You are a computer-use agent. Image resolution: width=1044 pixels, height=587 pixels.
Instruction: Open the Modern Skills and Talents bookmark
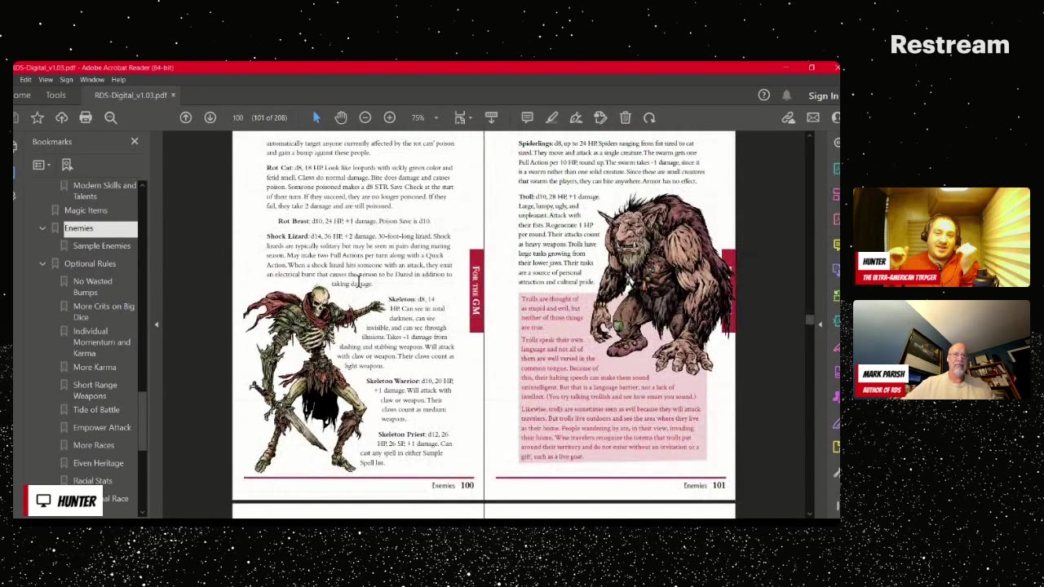(x=104, y=191)
